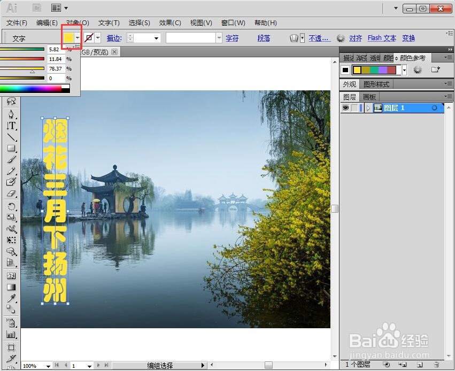Select the Column Graph tool

coord(11,334)
